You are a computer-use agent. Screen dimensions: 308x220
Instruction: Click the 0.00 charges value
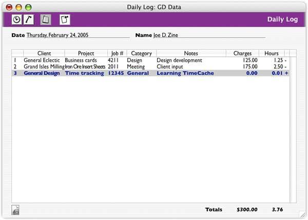252,73
